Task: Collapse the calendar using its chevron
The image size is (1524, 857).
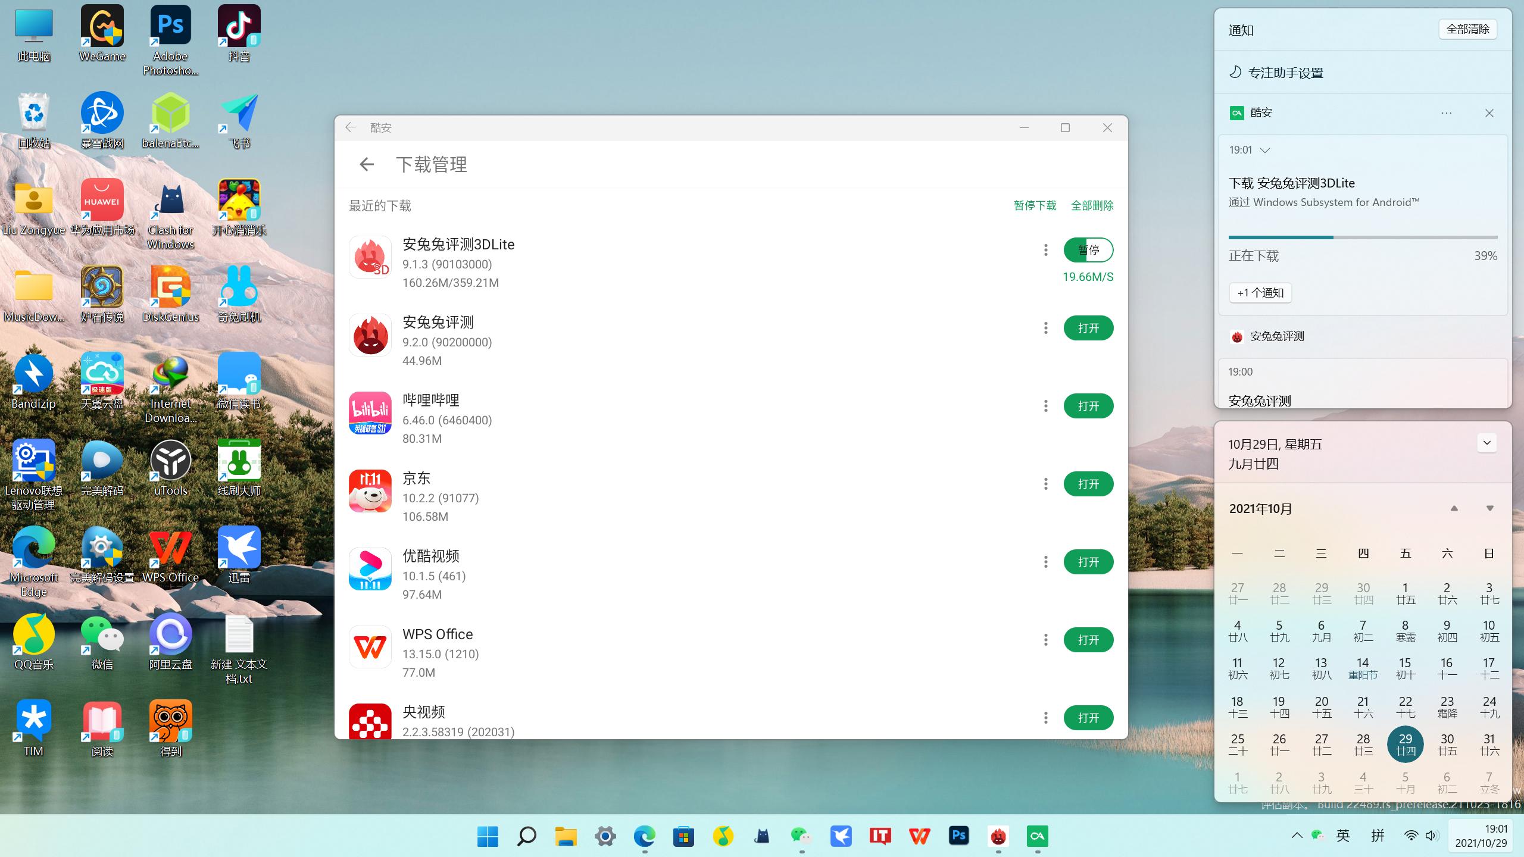Action: click(x=1486, y=443)
